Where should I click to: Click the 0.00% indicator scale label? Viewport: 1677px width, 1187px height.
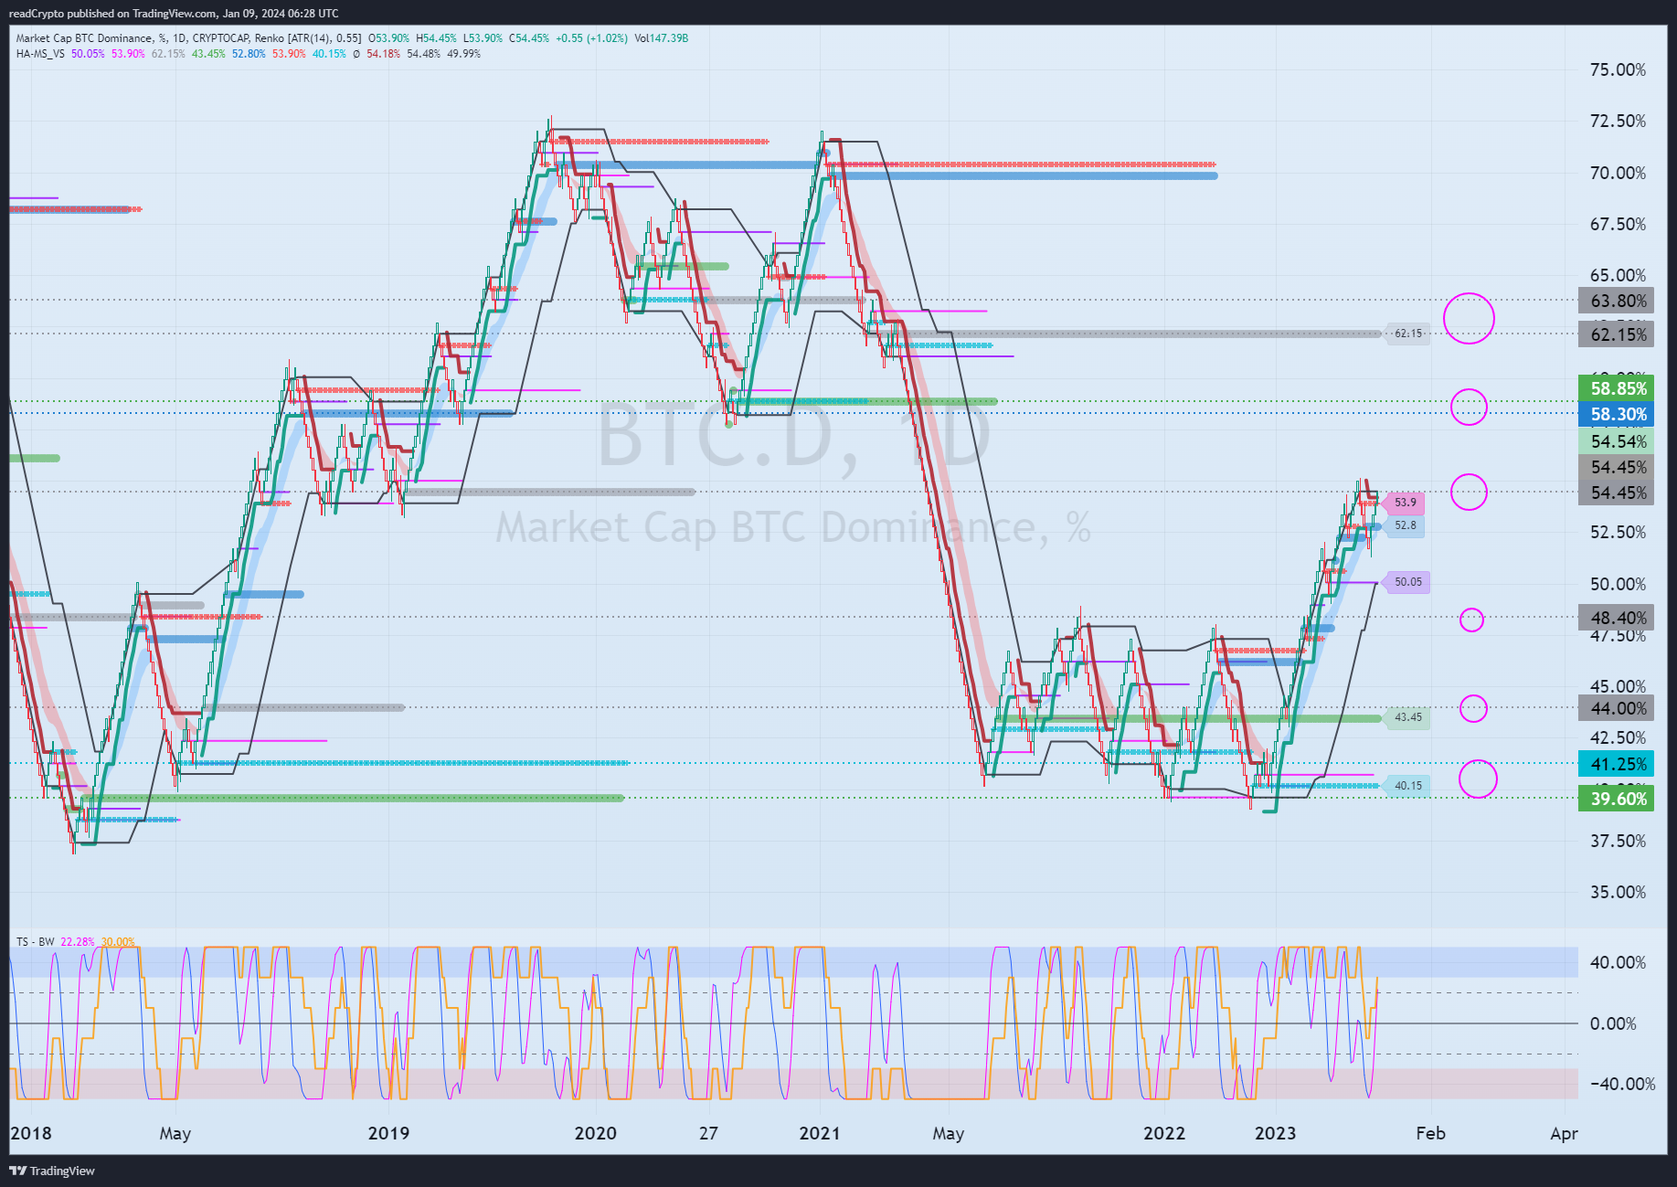(x=1613, y=1024)
